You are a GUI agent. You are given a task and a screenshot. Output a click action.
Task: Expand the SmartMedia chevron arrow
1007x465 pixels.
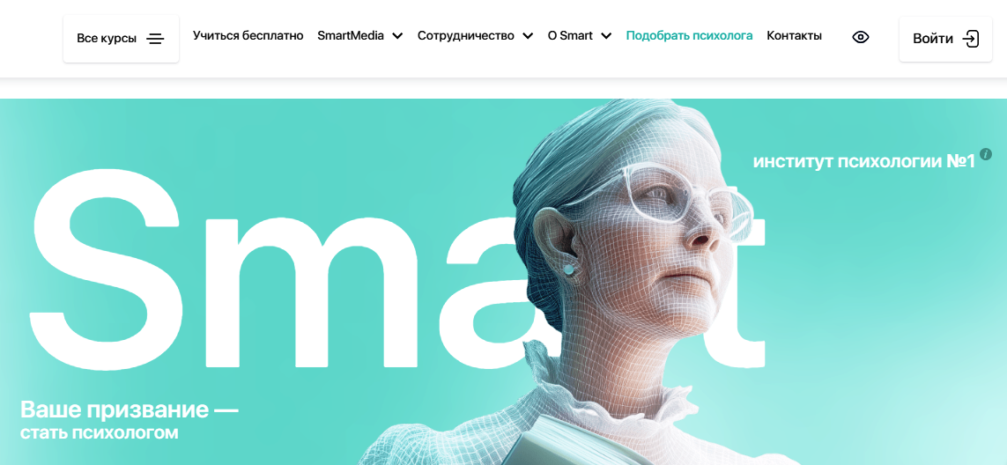397,36
